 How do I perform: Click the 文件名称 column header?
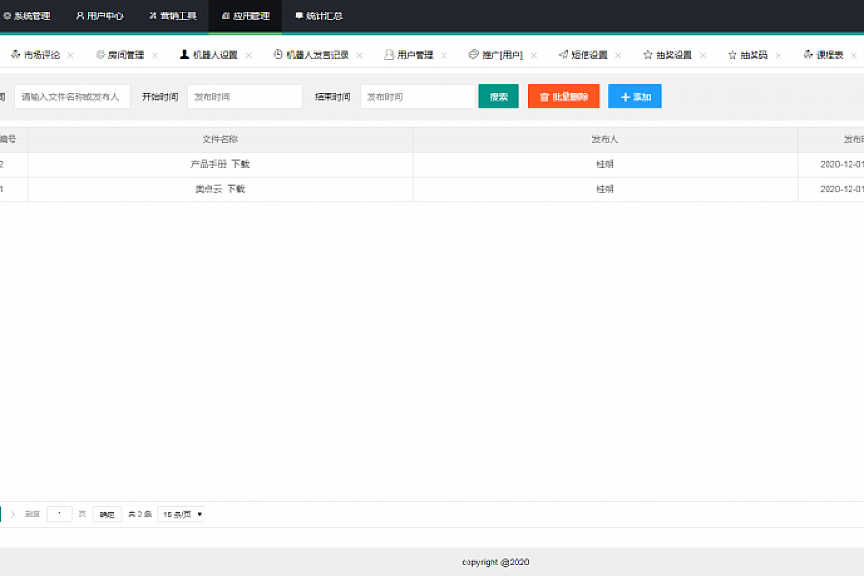point(220,139)
